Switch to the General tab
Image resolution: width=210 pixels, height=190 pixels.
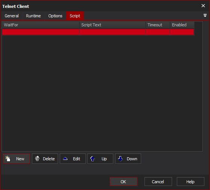tap(12, 16)
